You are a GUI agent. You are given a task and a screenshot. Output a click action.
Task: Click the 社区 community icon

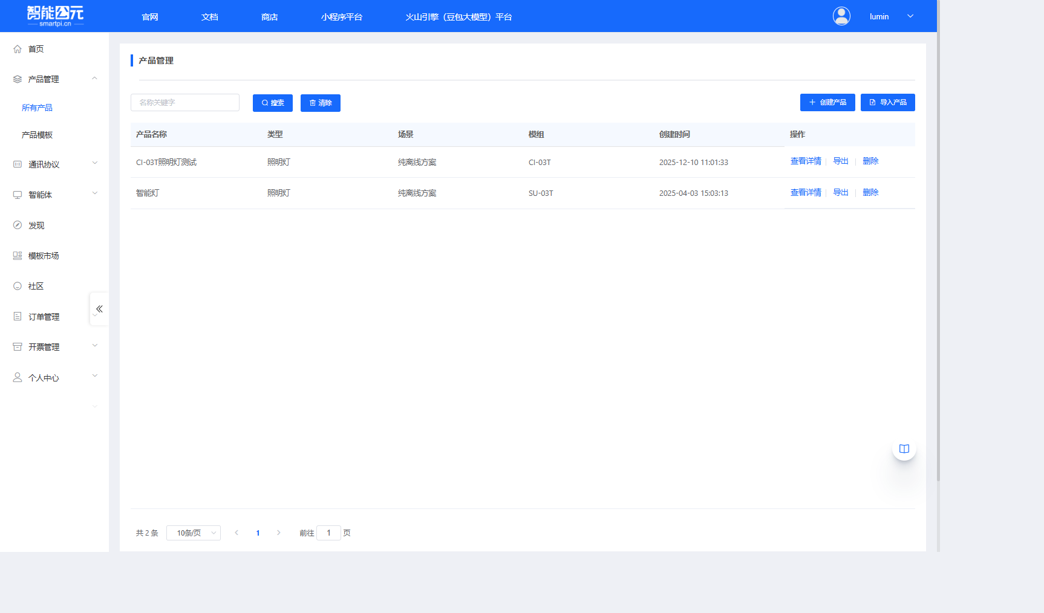pyautogui.click(x=18, y=286)
